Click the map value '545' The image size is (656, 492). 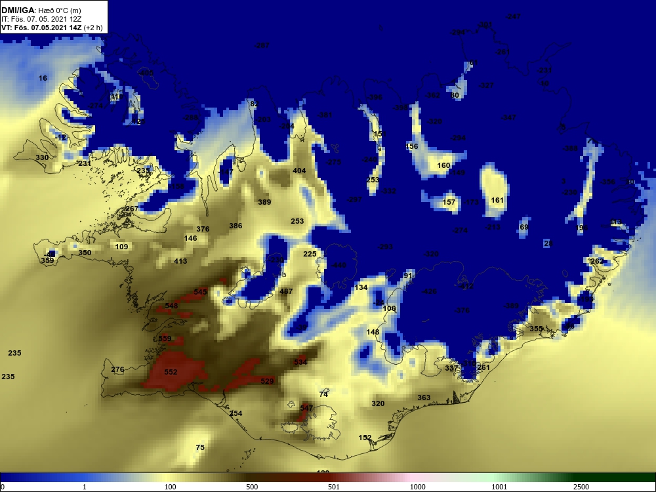(x=200, y=292)
